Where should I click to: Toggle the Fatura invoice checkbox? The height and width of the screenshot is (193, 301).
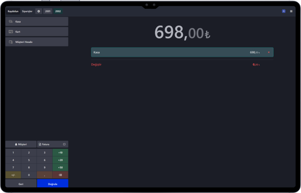click(x=64, y=144)
